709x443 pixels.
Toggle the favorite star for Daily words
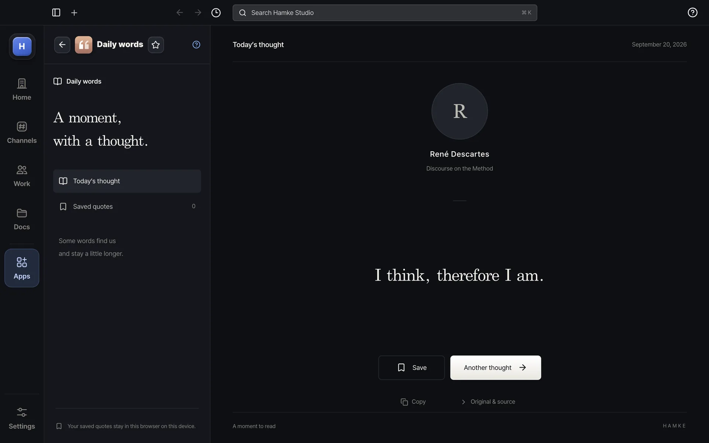pos(156,45)
